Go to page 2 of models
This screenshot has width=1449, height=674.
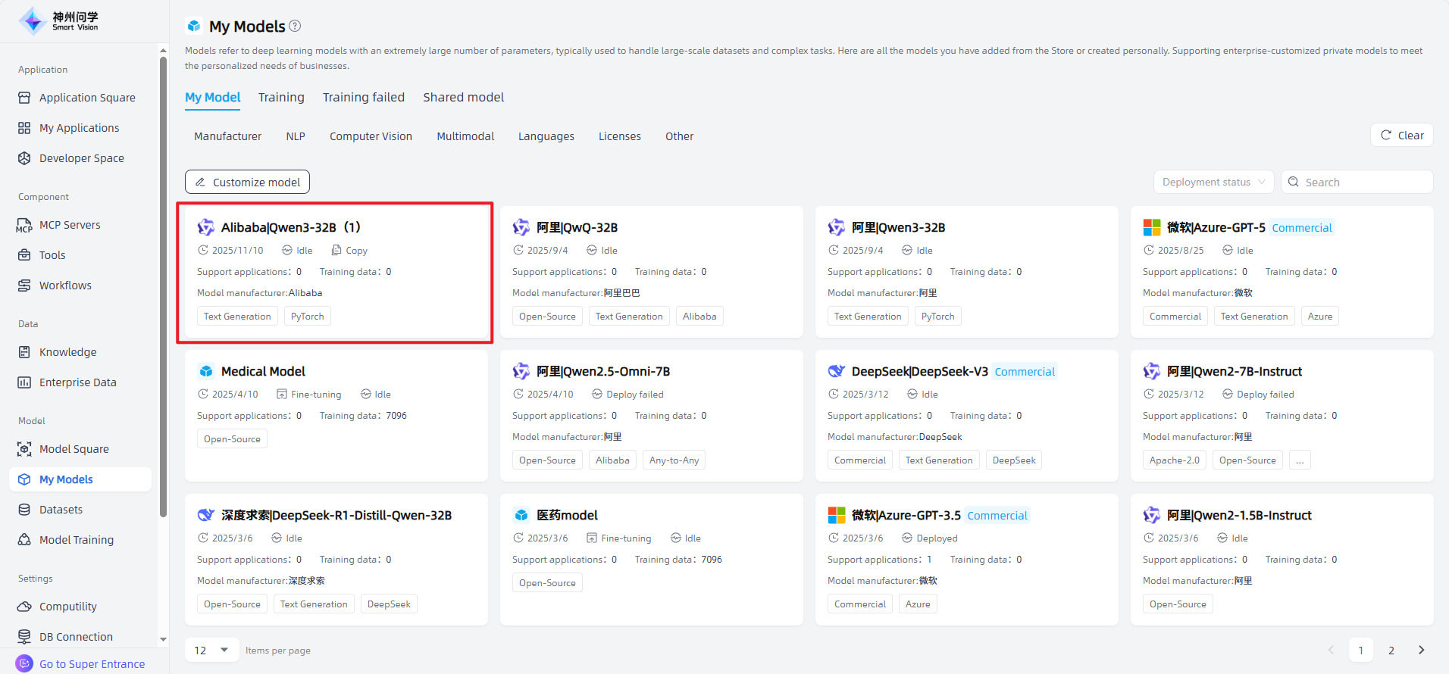[1391, 651]
